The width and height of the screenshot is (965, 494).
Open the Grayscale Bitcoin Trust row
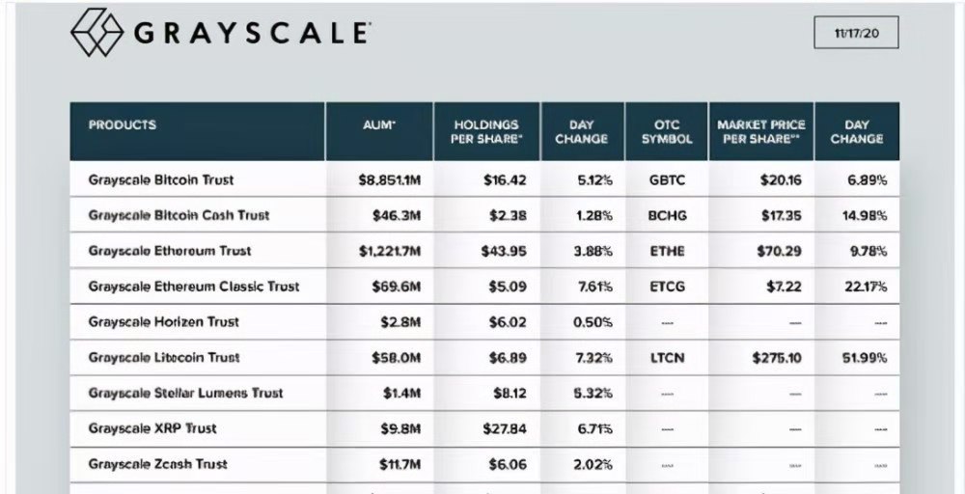pyautogui.click(x=161, y=179)
